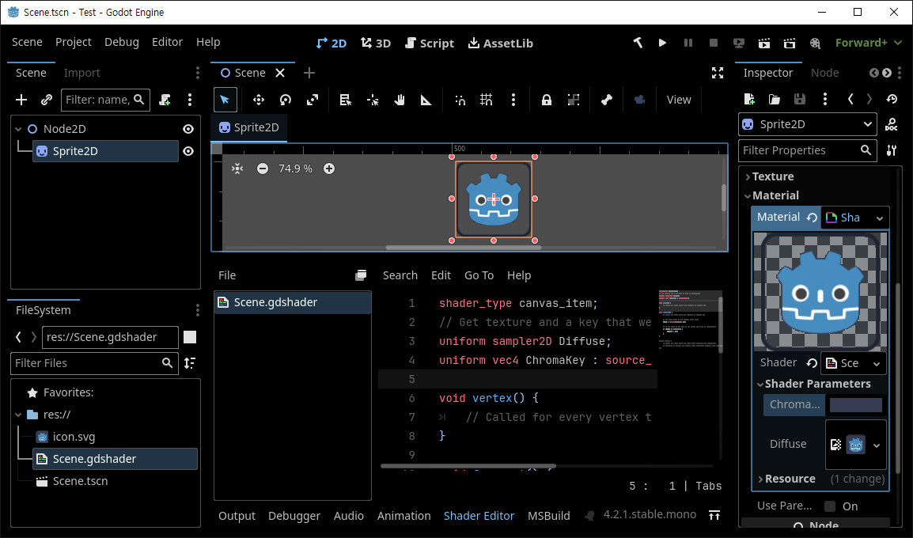913x538 pixels.
Task: Activate the Scale Mode tool
Action: pyautogui.click(x=313, y=100)
